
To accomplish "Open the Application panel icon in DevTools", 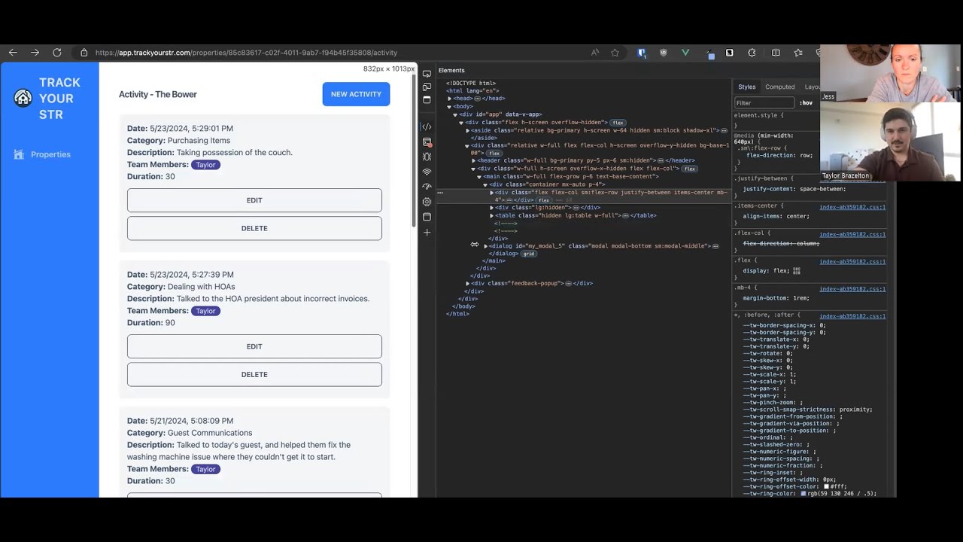I will pos(427,217).
